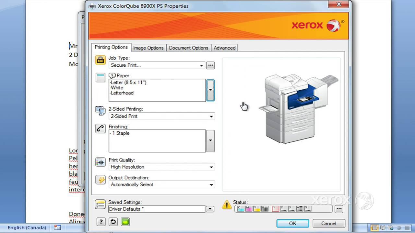Image resolution: width=415 pixels, height=233 pixels.
Task: Open more status details ellipsis button
Action: [339, 209]
